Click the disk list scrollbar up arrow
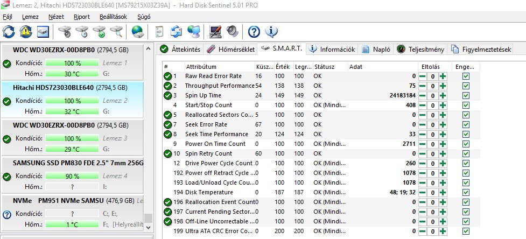Screen dimensions: 526x239 click(148, 48)
